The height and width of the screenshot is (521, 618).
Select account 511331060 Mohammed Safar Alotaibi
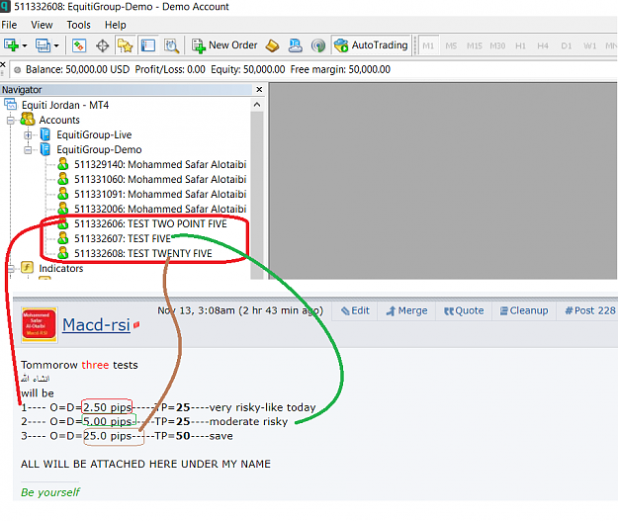point(160,179)
